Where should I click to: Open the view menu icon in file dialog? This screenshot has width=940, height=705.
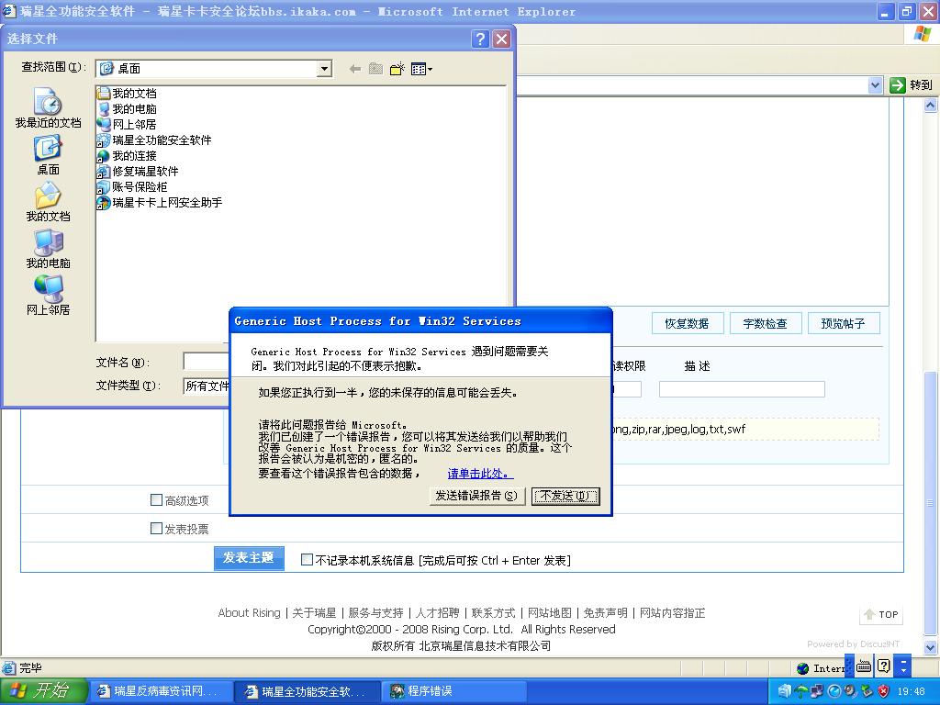(x=421, y=69)
